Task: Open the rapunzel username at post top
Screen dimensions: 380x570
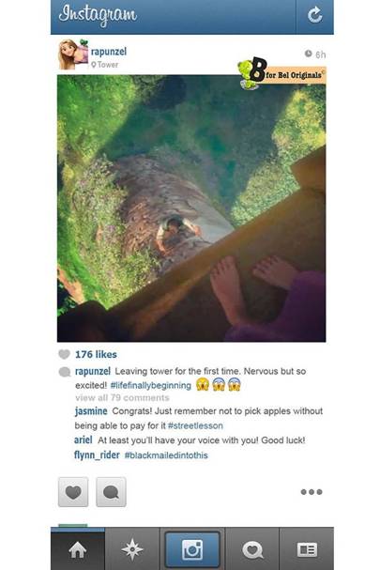Action: pos(109,52)
